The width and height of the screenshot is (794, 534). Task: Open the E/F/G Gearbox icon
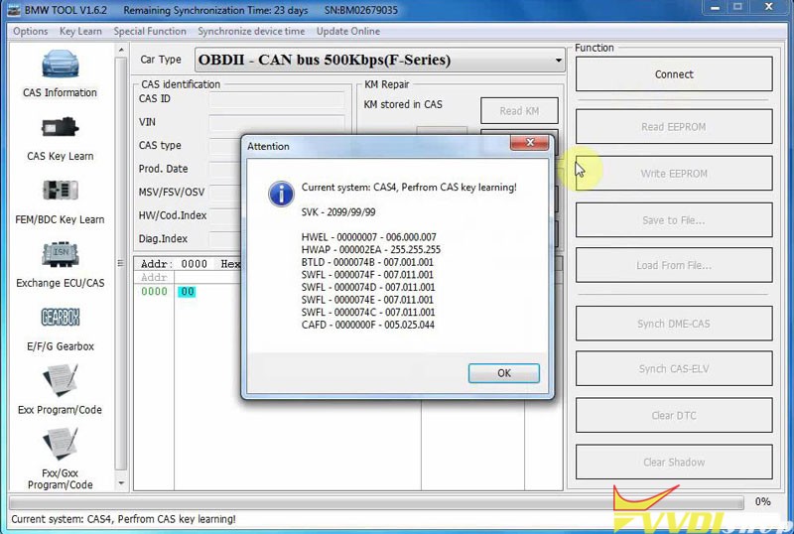click(60, 318)
